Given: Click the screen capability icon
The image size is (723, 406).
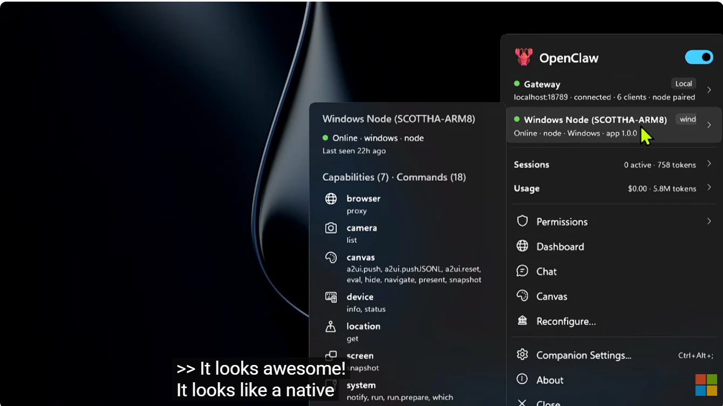Looking at the screenshot, I should click(331, 356).
